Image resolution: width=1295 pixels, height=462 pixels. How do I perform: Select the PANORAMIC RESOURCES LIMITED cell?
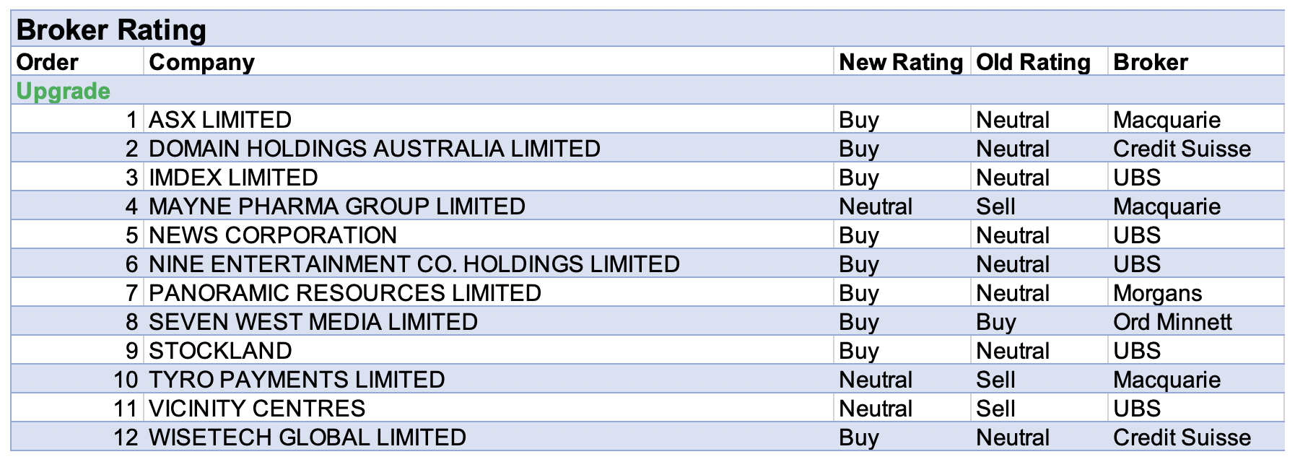coord(344,293)
